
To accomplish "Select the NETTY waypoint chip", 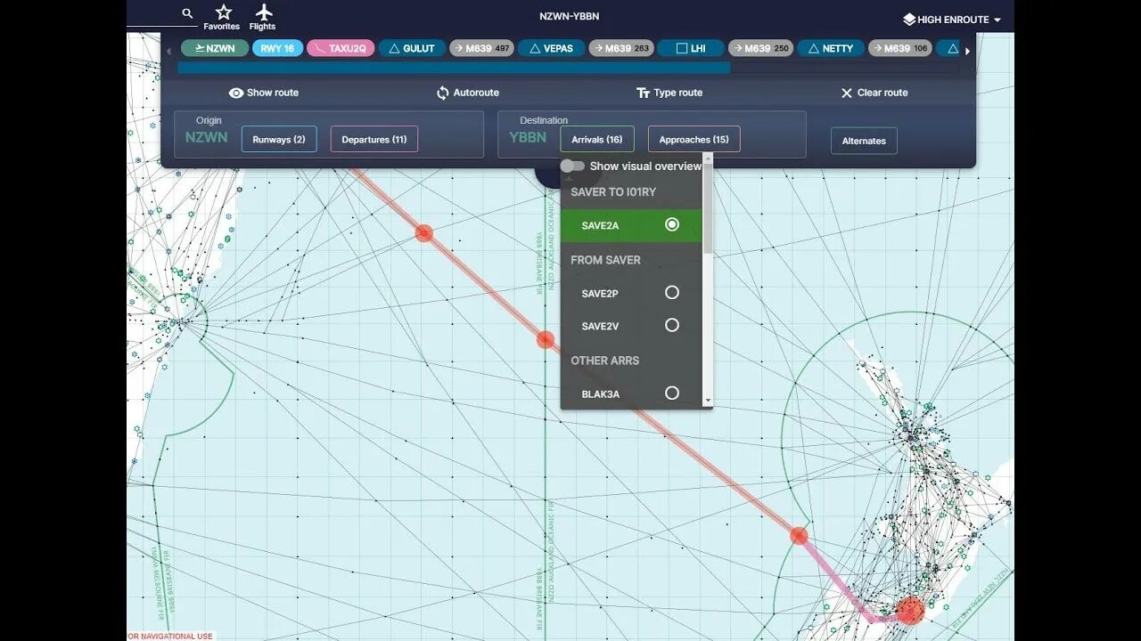I will (831, 48).
